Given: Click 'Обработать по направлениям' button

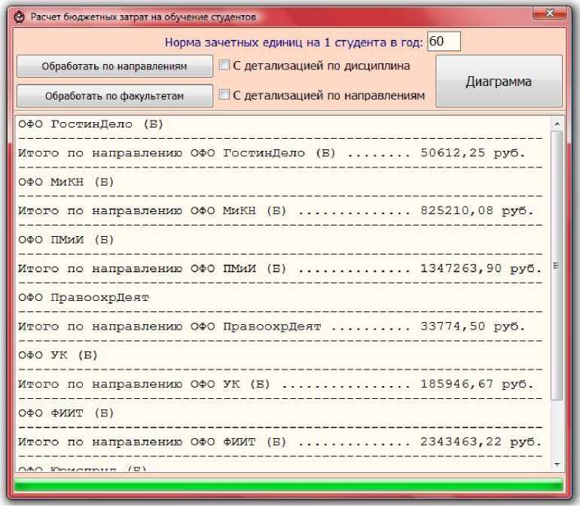Looking at the screenshot, I should tap(114, 66).
